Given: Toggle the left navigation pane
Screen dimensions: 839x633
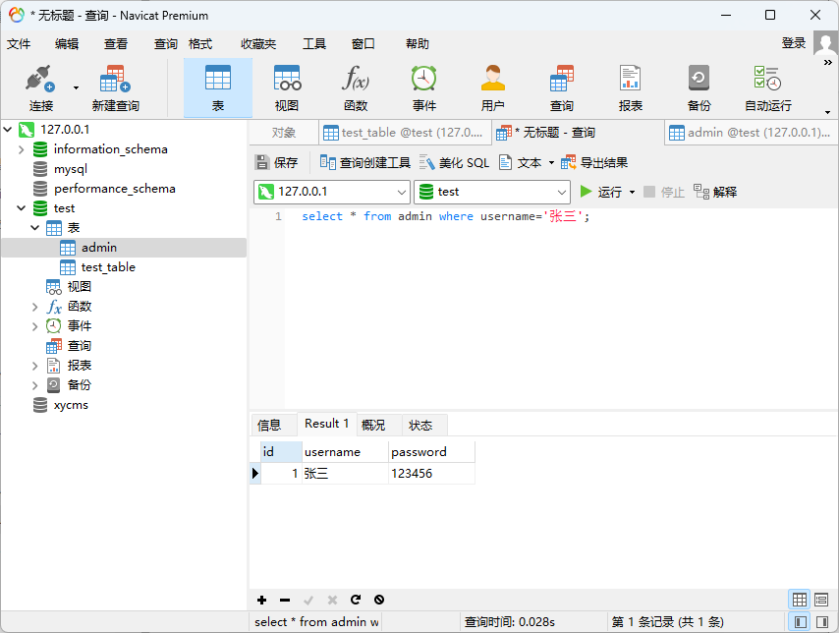Looking at the screenshot, I should pyautogui.click(x=801, y=622).
